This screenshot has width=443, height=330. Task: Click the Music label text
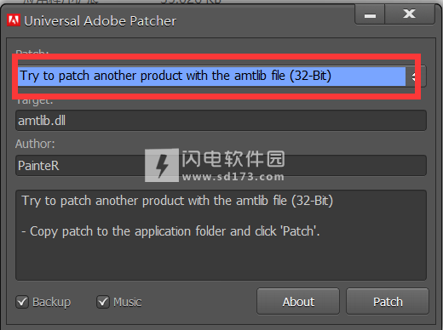[128, 302]
